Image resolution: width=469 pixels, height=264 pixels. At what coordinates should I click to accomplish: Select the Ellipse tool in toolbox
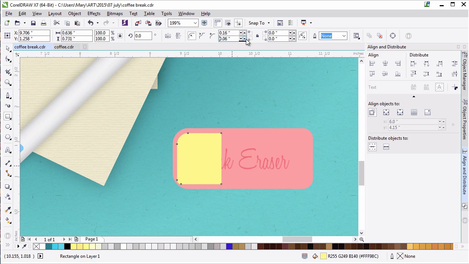[x=8, y=127]
